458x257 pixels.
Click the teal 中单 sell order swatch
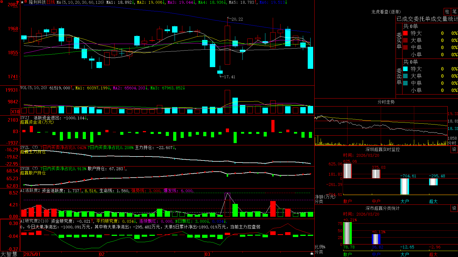tap(405, 83)
